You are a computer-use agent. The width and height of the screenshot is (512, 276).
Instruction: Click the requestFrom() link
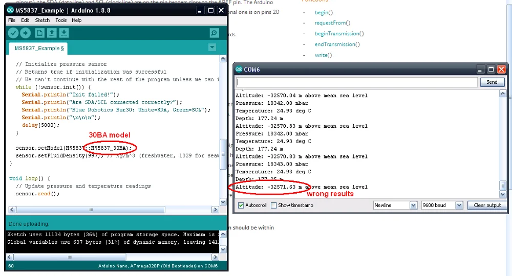(x=332, y=23)
